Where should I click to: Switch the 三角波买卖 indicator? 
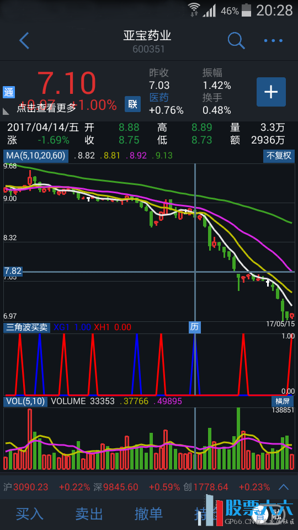(27, 327)
